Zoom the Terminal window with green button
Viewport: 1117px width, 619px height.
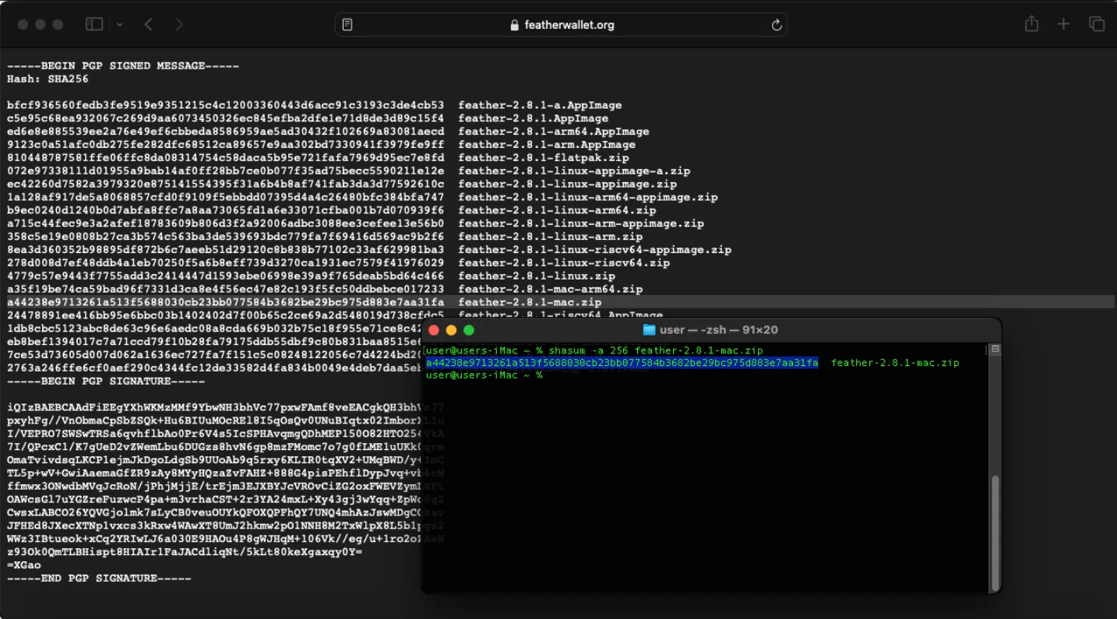[469, 330]
